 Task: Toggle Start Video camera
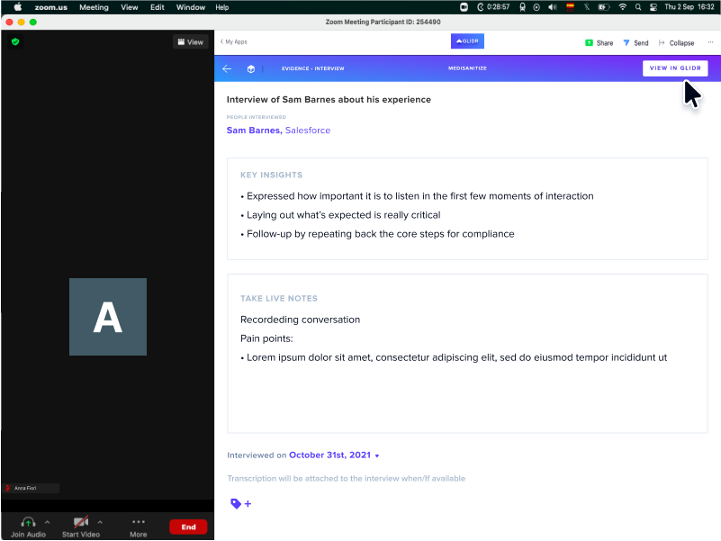pyautogui.click(x=81, y=527)
